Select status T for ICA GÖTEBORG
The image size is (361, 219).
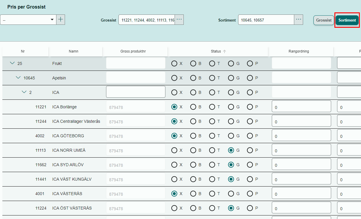click(x=212, y=136)
